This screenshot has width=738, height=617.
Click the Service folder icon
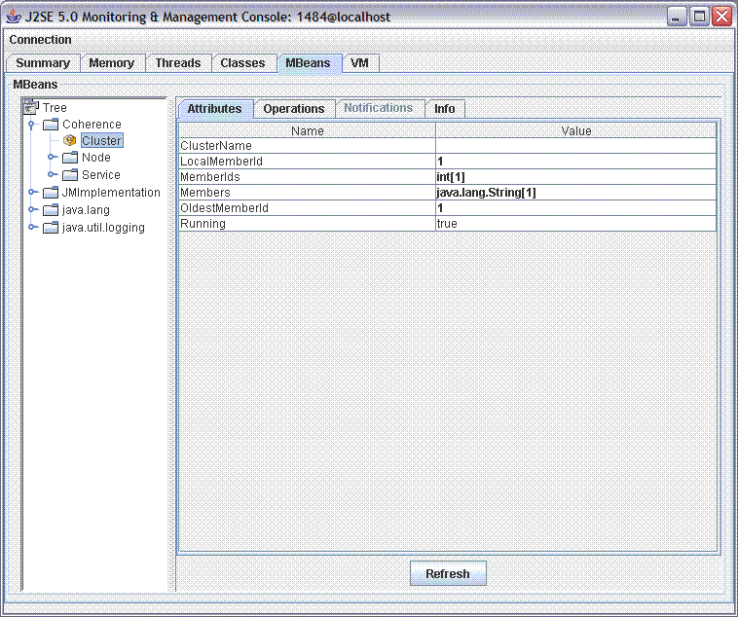[x=70, y=174]
